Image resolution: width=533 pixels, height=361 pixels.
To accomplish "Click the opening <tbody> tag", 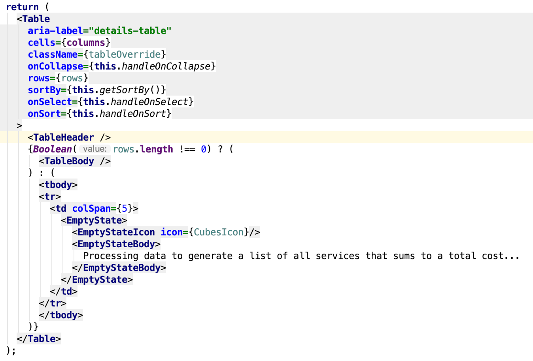I will tap(58, 185).
